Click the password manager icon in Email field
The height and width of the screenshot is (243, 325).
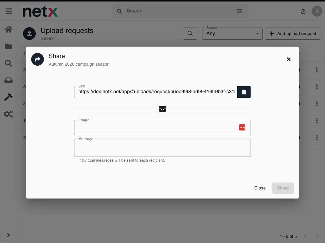pos(242,127)
